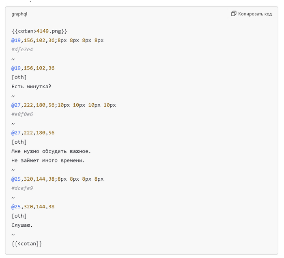Viewport: 284px width, 258px height.
Task: Click the line "Мне нужно обсудить важное."
Action: (51, 151)
